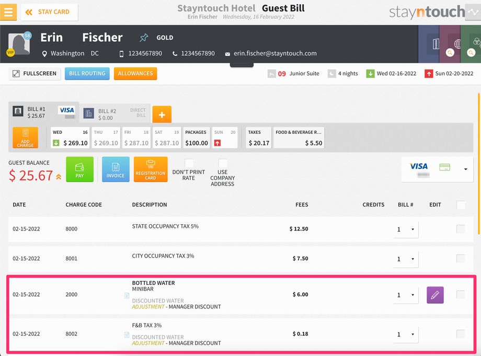Screen dimensions: 481x356
Task: Select SUN 20 departure day tab
Action: (224, 137)
